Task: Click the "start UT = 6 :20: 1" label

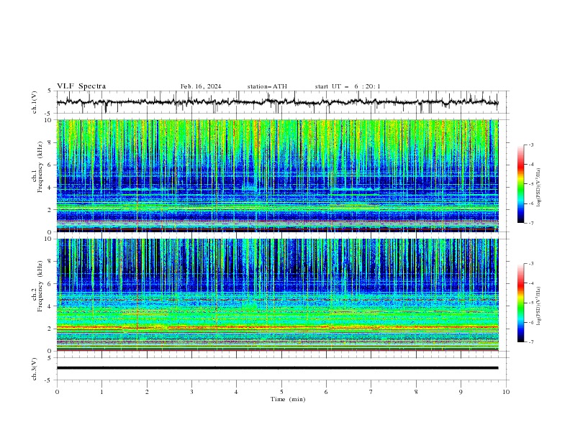Action: [x=348, y=86]
